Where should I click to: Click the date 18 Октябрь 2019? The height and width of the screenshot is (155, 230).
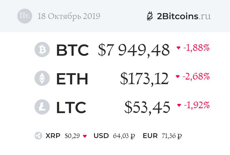[x=69, y=16]
